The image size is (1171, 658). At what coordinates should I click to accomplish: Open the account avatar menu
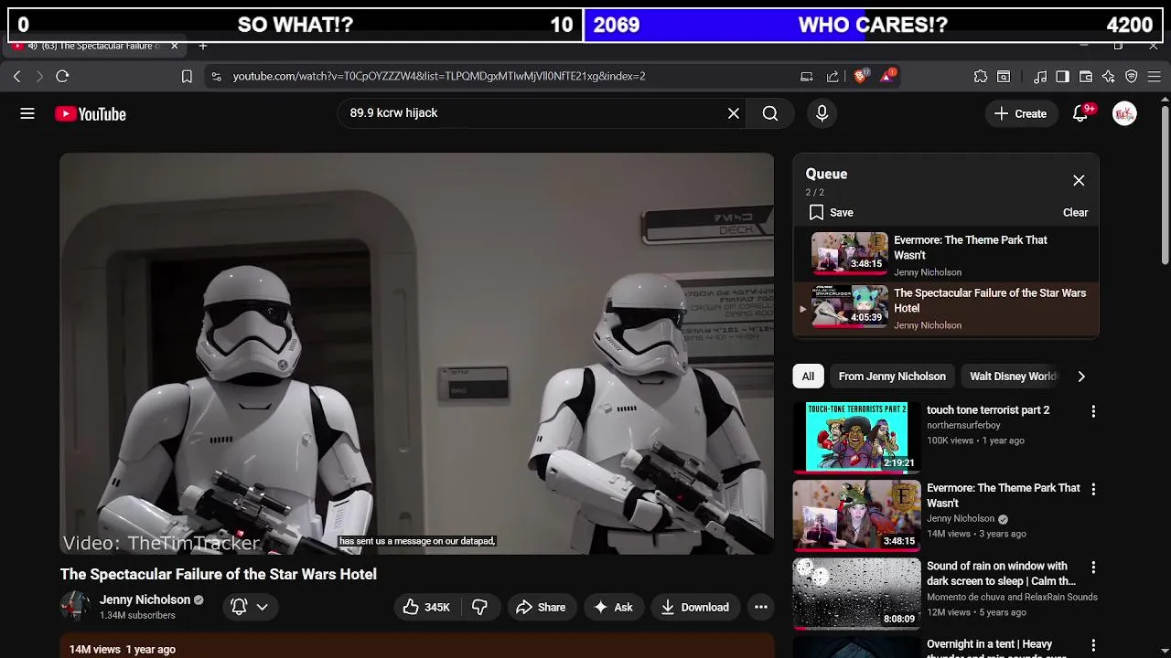tap(1124, 114)
